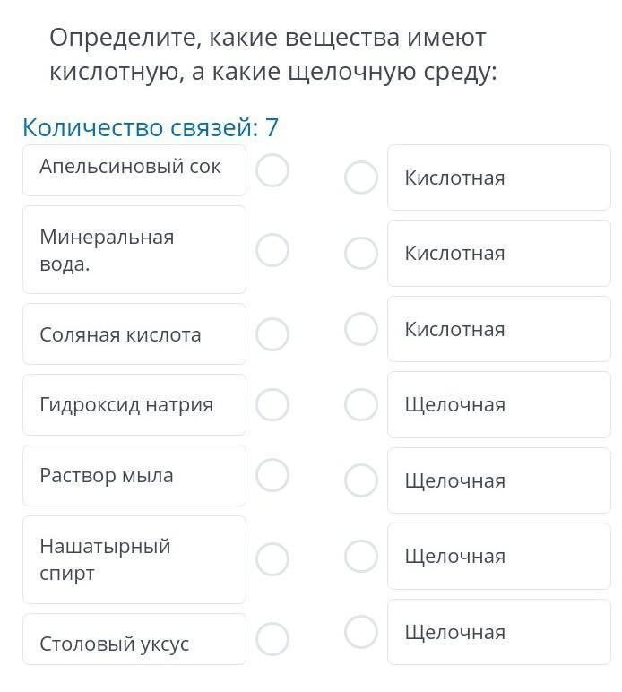Screen dimensions: 622x692
Task: Pick the circle next to Гидроксид натрия
Action: [272, 404]
